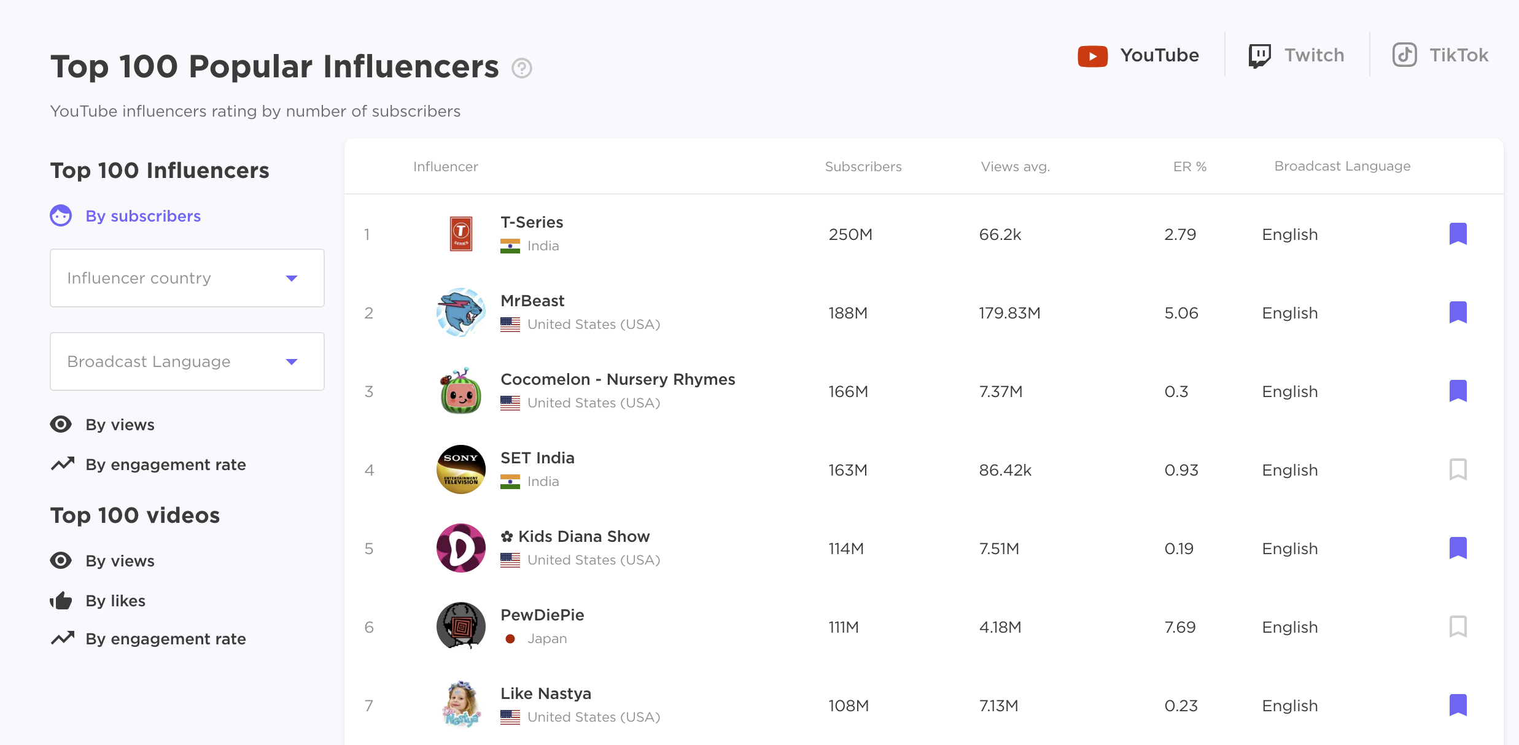The width and height of the screenshot is (1519, 745).
Task: Toggle bookmark for SET India
Action: pyautogui.click(x=1458, y=469)
